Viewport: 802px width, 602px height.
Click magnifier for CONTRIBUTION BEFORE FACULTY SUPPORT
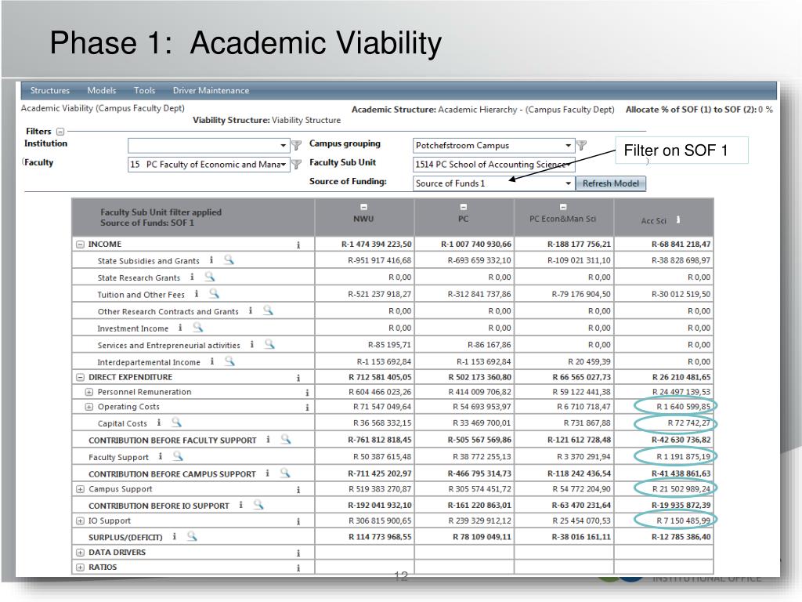(x=285, y=439)
